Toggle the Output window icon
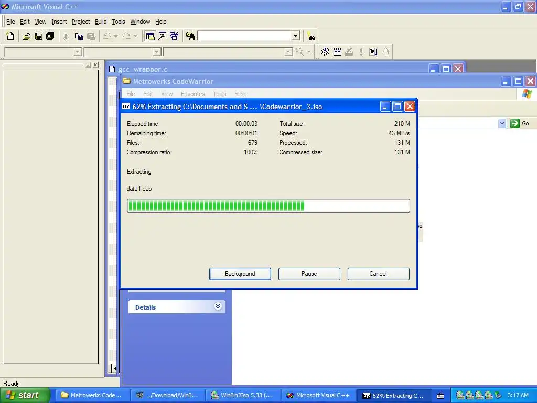The width and height of the screenshot is (537, 403). [x=163, y=36]
